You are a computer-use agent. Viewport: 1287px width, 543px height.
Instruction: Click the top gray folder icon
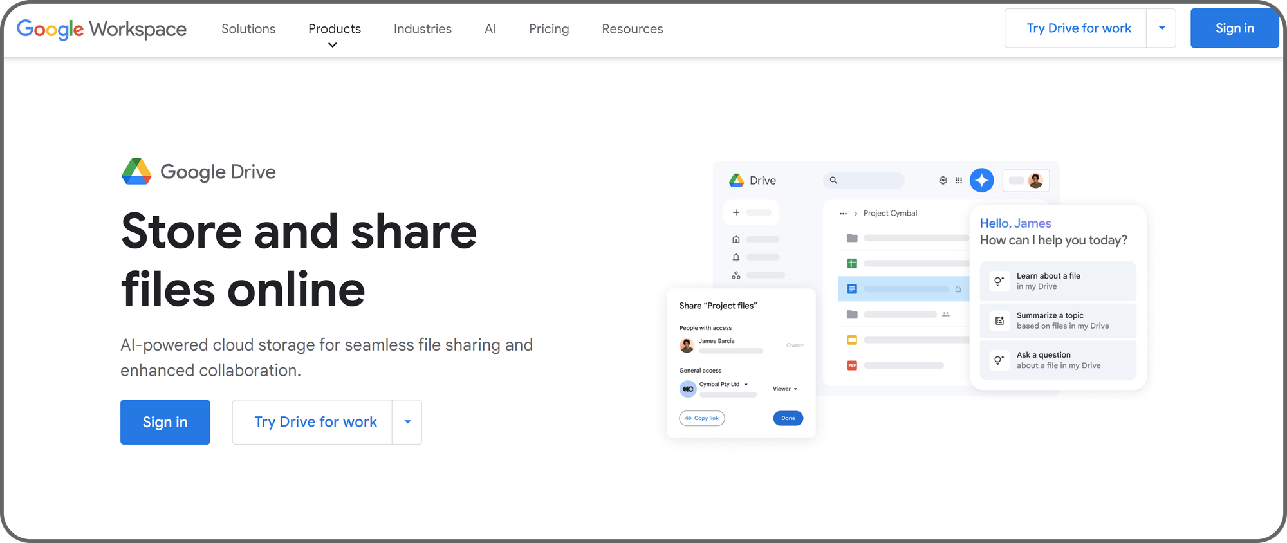pos(852,238)
